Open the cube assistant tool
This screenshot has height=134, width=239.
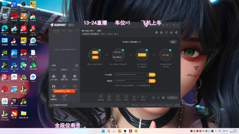point(75,77)
